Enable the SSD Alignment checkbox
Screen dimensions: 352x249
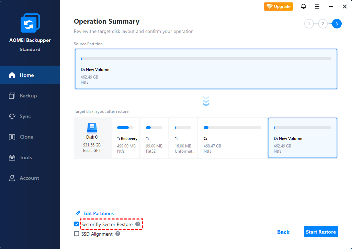tap(77, 234)
